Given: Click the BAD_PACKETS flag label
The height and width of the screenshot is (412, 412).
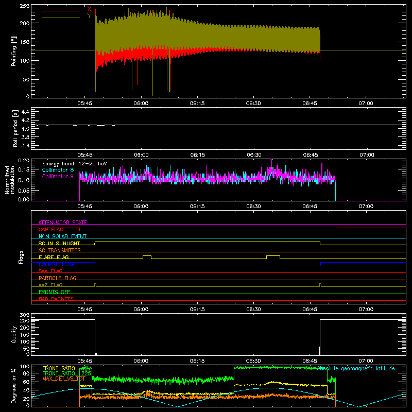Looking at the screenshot, I should point(56,299).
